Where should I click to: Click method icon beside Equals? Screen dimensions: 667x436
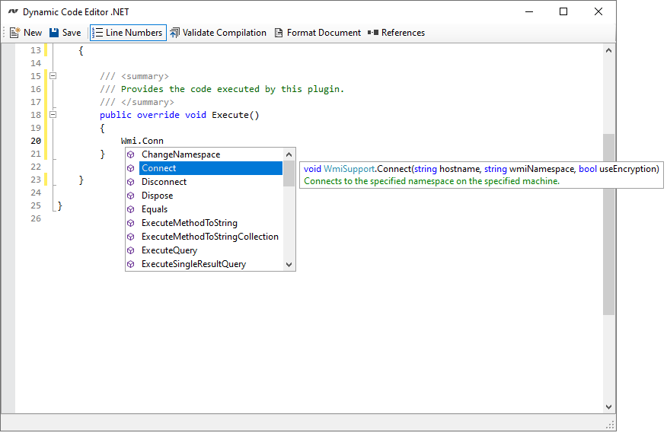(x=131, y=209)
